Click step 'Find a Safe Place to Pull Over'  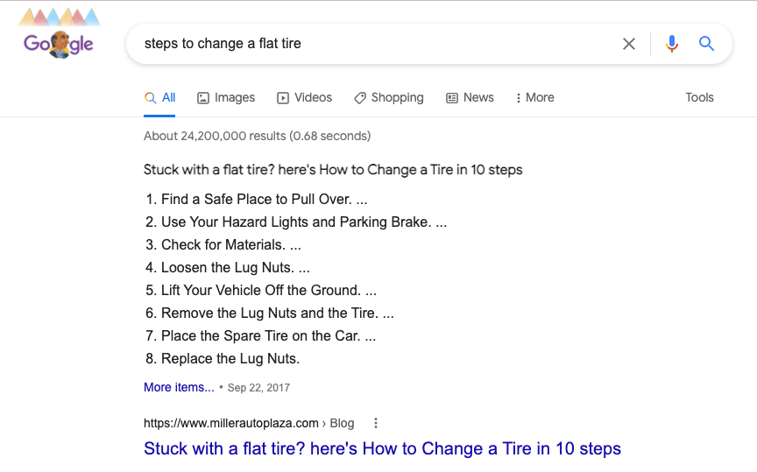(x=259, y=200)
